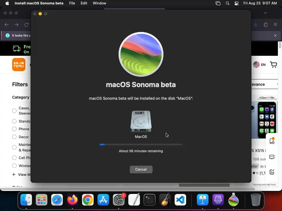The image size is (282, 211).
Task: Open Launchpad from the Dock
Action: pos(42,200)
